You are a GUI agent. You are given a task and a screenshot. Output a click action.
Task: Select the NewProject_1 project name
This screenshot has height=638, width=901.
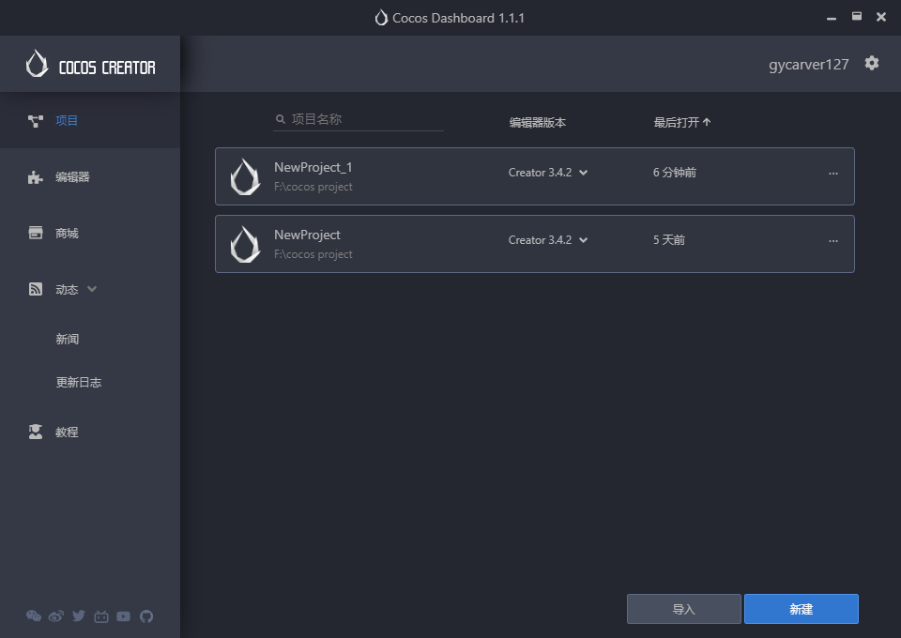(313, 167)
